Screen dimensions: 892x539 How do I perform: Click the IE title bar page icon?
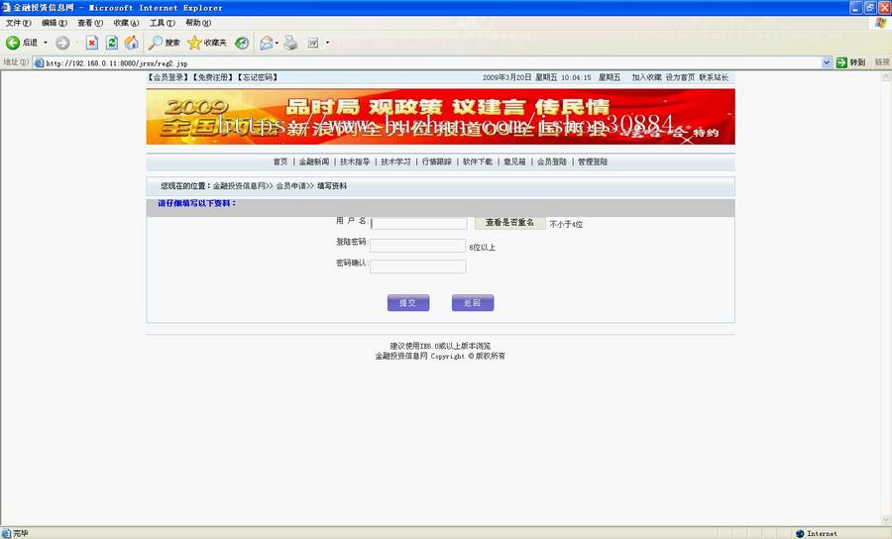[6, 7]
